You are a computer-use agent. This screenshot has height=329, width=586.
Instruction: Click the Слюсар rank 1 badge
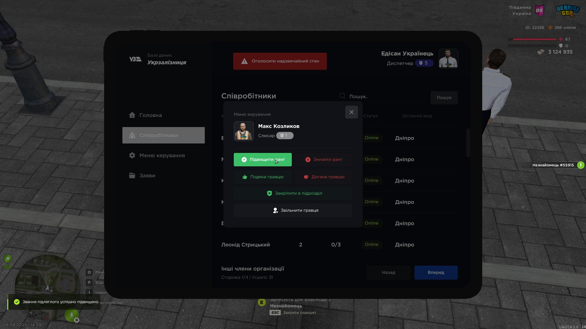(285, 136)
